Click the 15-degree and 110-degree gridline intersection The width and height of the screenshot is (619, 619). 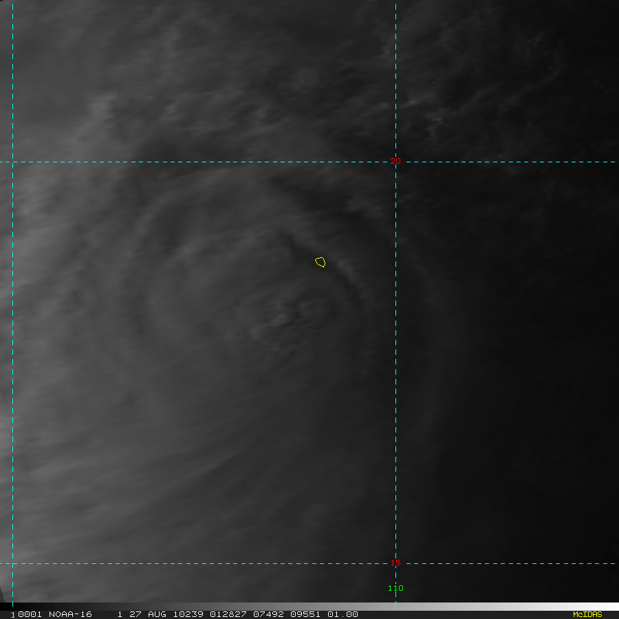pos(395,563)
